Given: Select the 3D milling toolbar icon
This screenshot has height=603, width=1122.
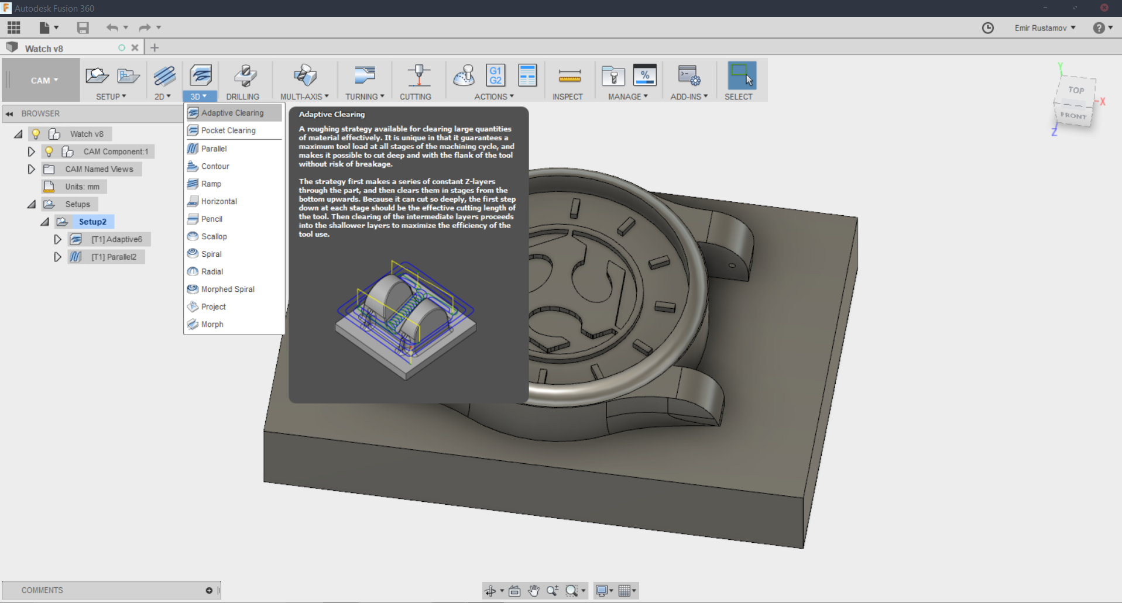Looking at the screenshot, I should pyautogui.click(x=201, y=75).
